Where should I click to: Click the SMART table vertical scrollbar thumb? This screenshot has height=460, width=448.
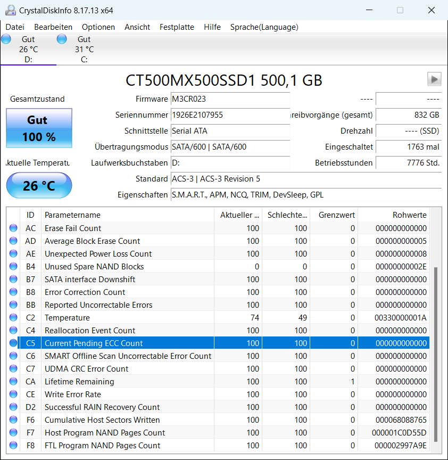click(x=436, y=354)
